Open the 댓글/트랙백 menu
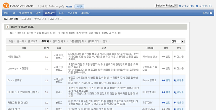The image size is (216, 110). click(x=25, y=13)
